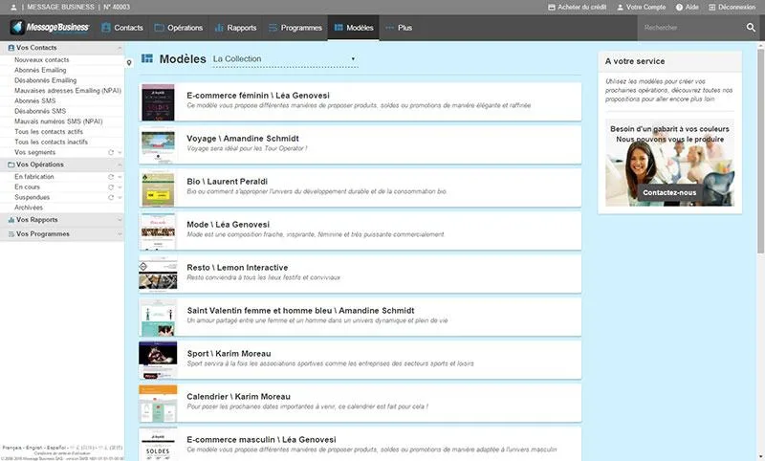Click the 'Sport \ Karim Moreau' title
Viewport: 765px width, 461px height.
coord(229,354)
